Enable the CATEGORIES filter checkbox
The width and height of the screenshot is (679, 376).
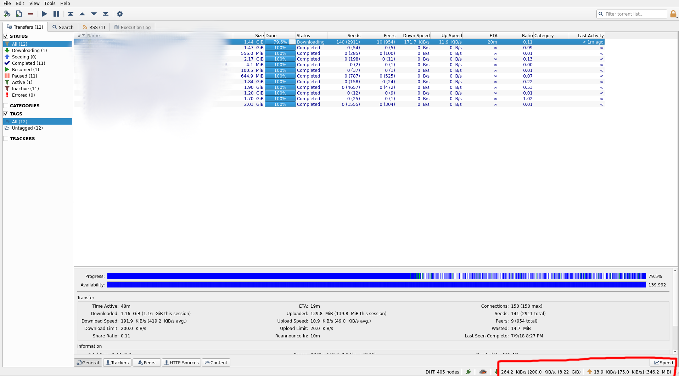coord(6,105)
